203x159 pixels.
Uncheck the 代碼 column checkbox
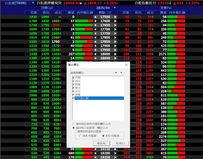pyautogui.click(x=73, y=78)
